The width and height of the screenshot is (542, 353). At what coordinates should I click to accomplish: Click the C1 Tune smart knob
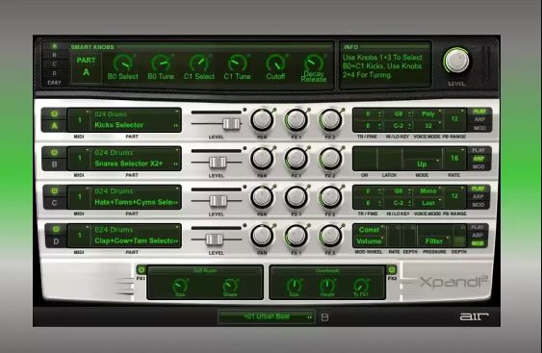(237, 63)
